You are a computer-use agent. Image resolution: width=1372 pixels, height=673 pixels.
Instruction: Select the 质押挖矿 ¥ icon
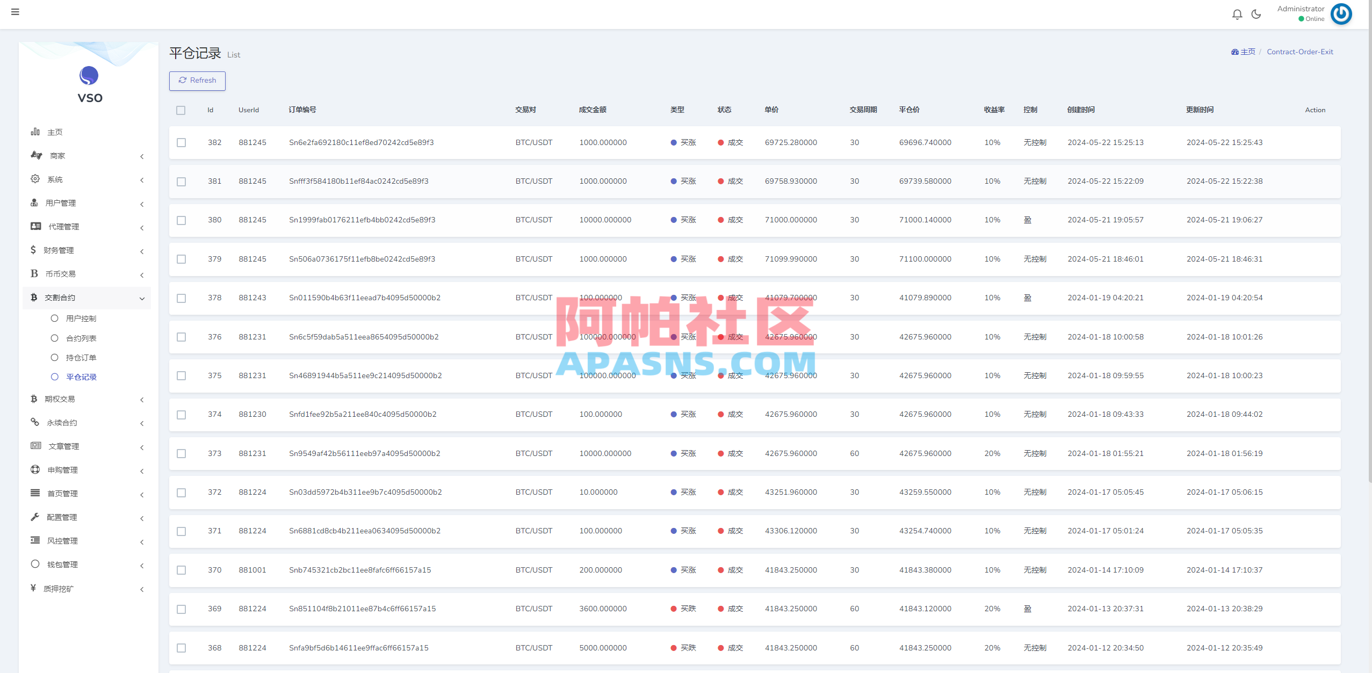point(32,588)
